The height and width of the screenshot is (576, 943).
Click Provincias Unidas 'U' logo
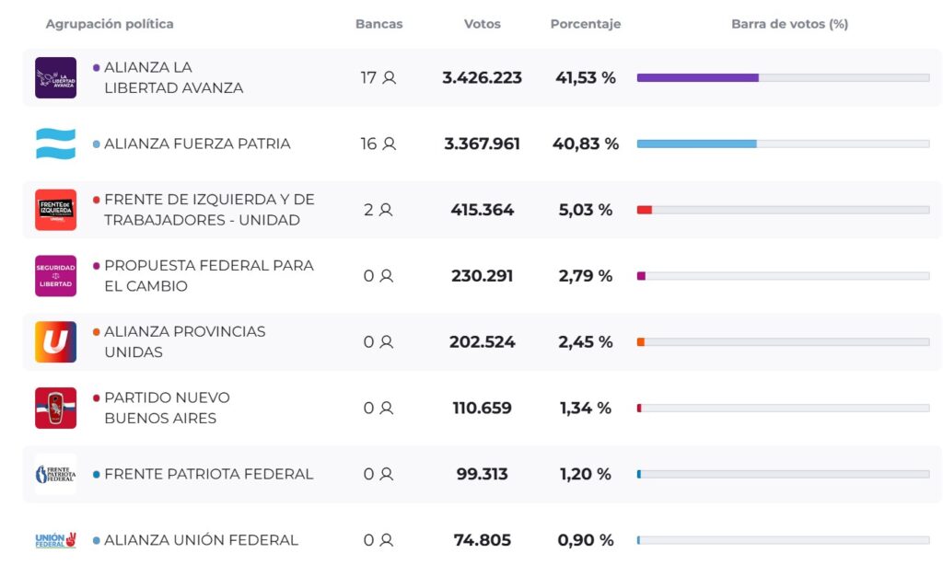click(55, 342)
